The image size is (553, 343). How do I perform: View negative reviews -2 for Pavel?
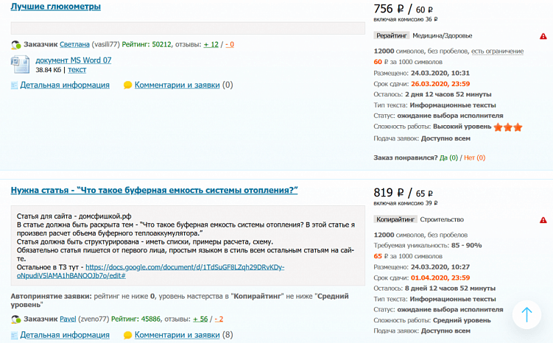pos(219,319)
